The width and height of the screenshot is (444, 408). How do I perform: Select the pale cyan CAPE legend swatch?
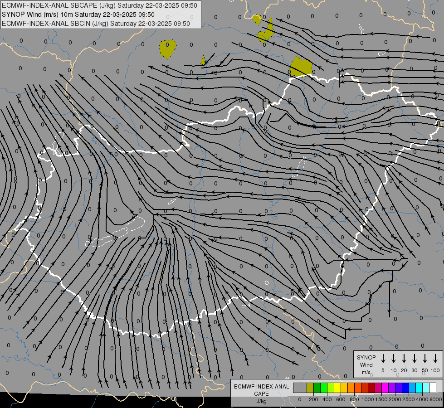tap(426, 388)
